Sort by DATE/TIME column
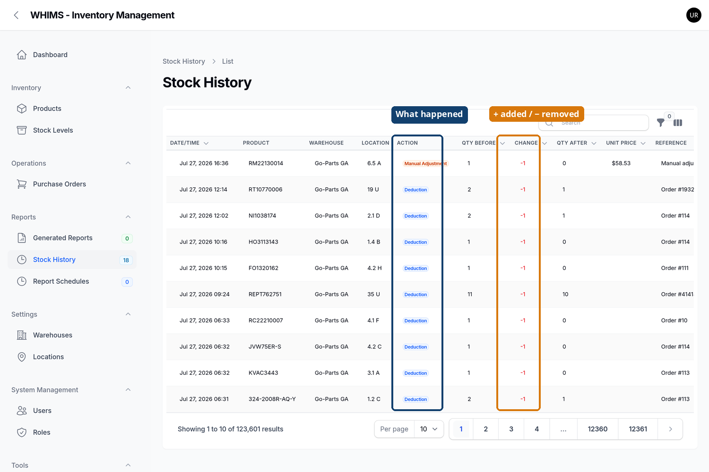The width and height of the screenshot is (709, 472). (189, 143)
